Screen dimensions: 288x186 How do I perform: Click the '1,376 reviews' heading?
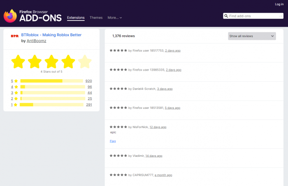point(123,36)
